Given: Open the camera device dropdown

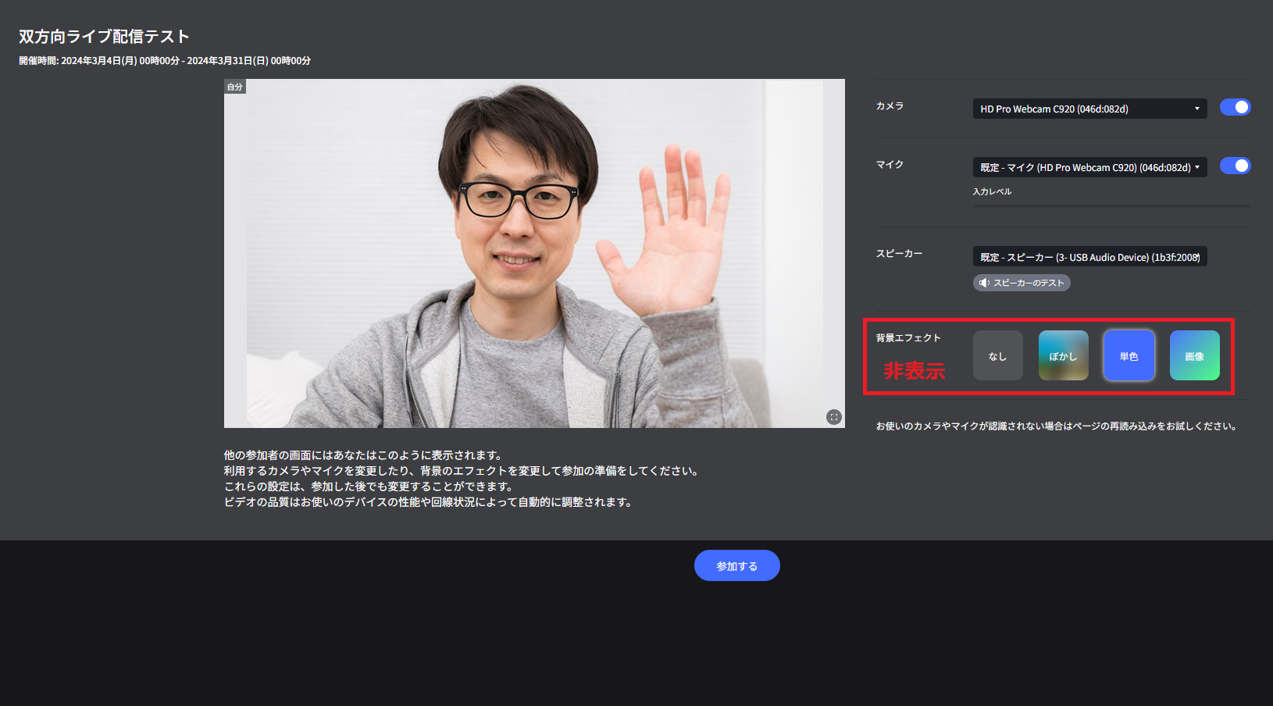Looking at the screenshot, I should tap(1089, 109).
